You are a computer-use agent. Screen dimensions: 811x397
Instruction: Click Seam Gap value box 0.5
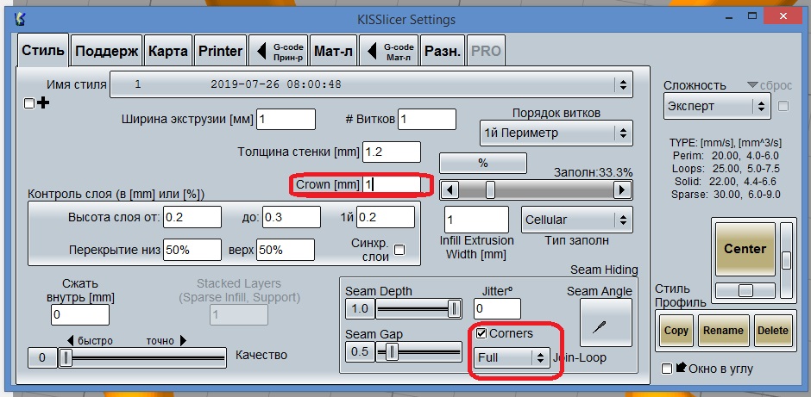tap(360, 351)
